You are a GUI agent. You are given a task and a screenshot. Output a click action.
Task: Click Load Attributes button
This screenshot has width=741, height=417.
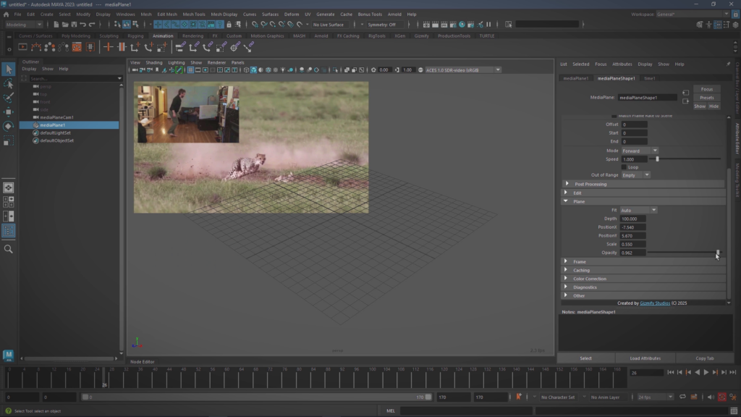[645, 358]
